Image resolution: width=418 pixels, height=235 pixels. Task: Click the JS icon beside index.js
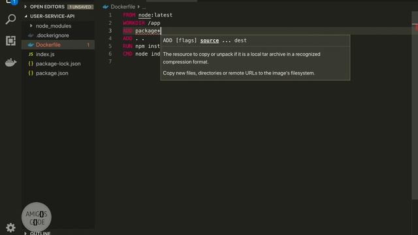pos(31,54)
